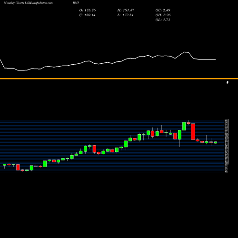Click the last green candlestick on the right
Image resolution: width=238 pixels, height=238 pixels.
click(x=216, y=142)
